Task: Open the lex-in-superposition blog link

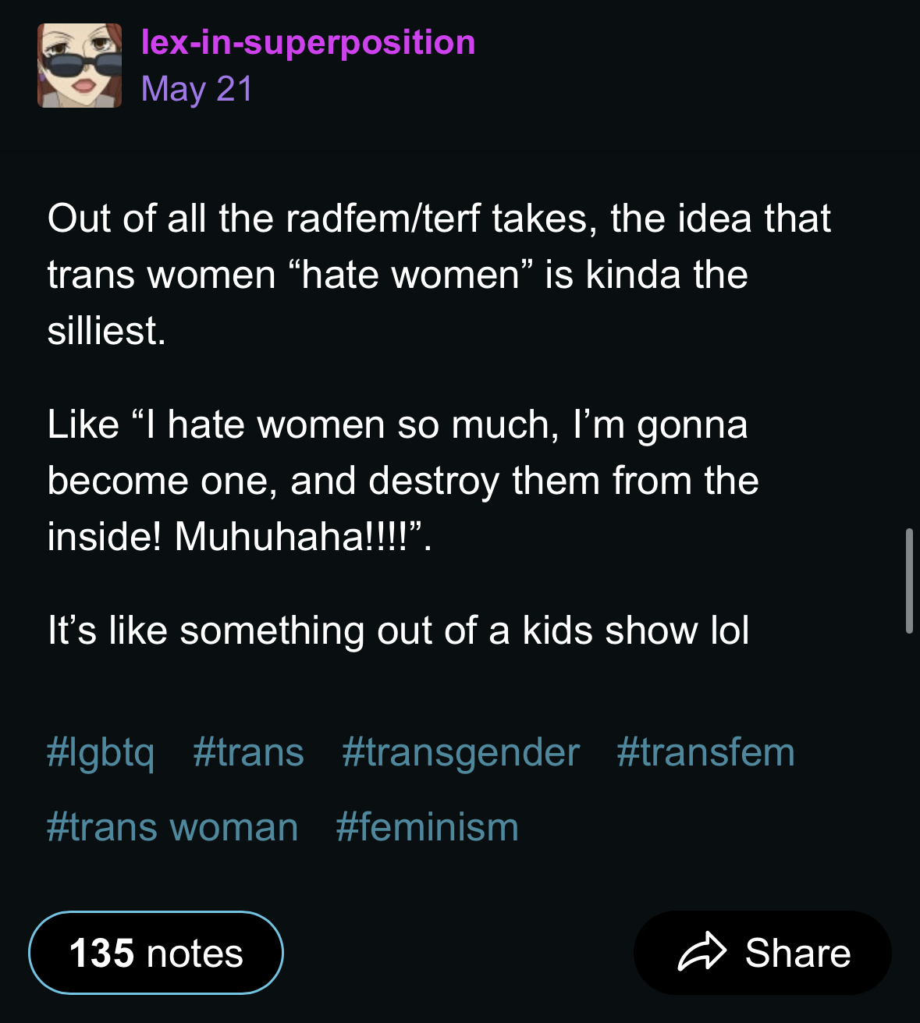Action: (308, 42)
